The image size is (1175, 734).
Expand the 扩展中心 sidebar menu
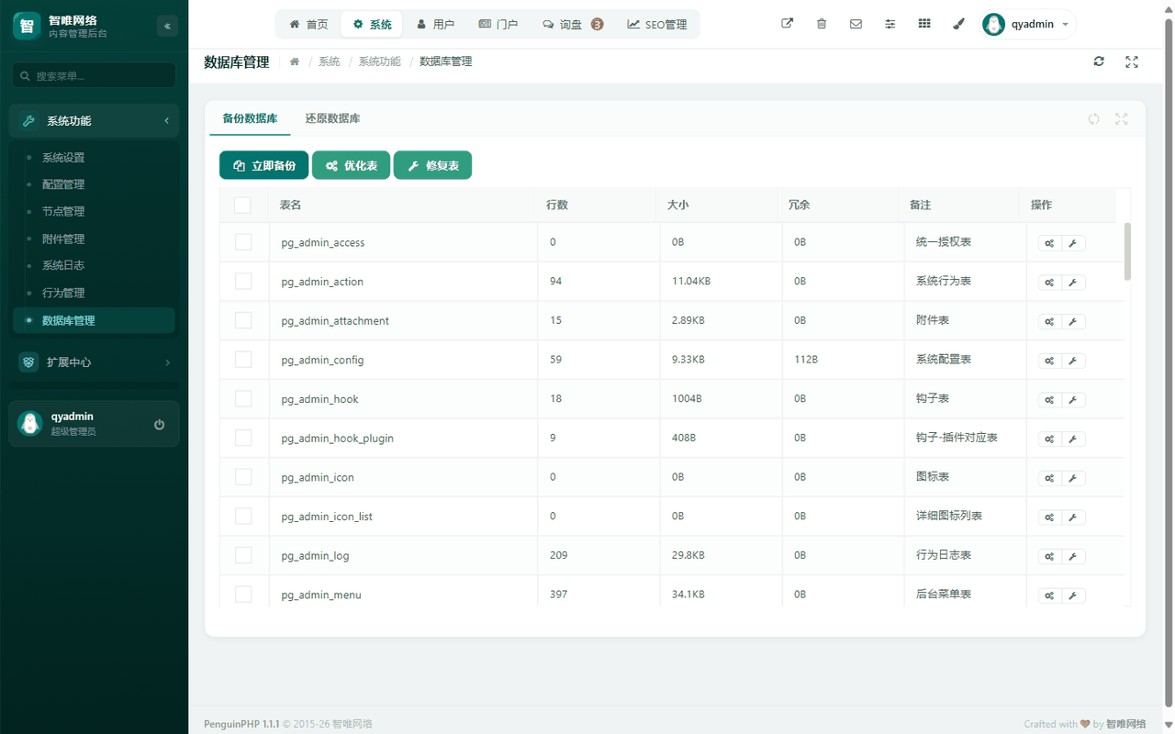click(x=94, y=362)
